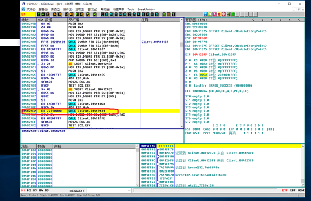Open the Tools menu
Screen dimensions: 311x201
131,9
